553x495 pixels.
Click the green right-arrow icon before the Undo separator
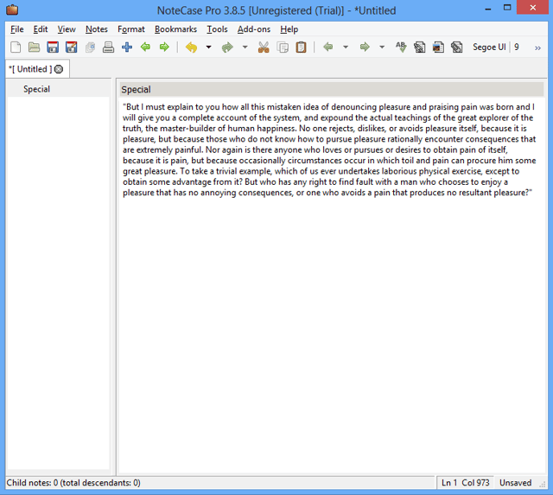tap(164, 47)
